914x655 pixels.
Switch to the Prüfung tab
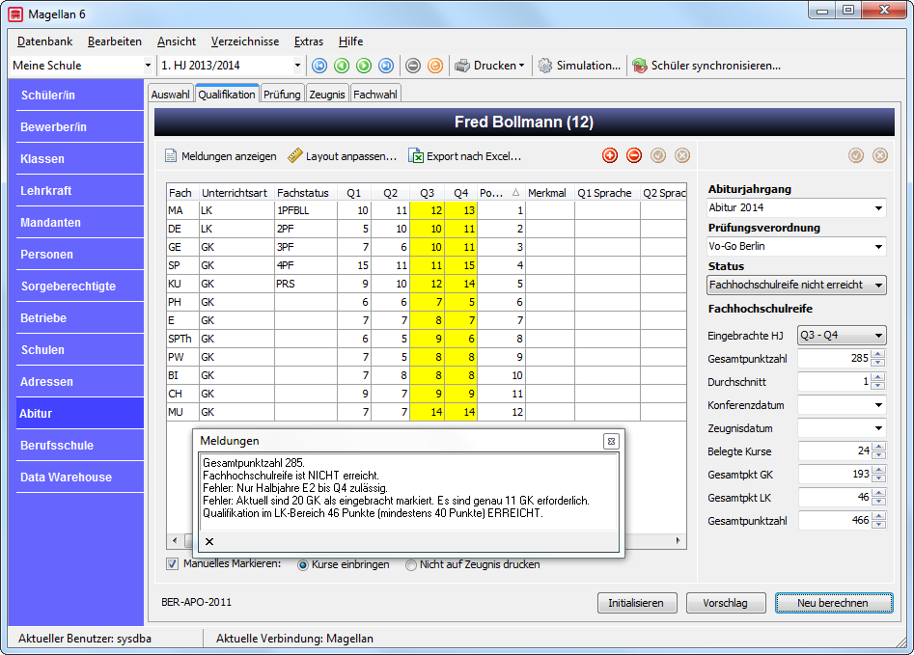click(x=282, y=95)
